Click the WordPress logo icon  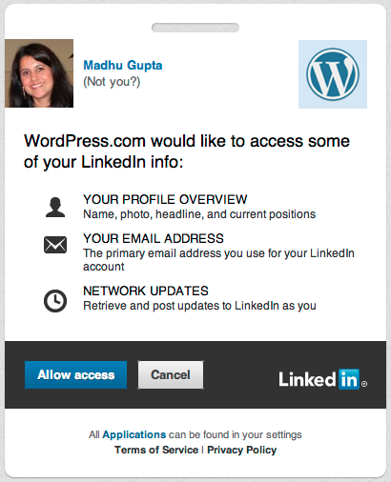(333, 74)
